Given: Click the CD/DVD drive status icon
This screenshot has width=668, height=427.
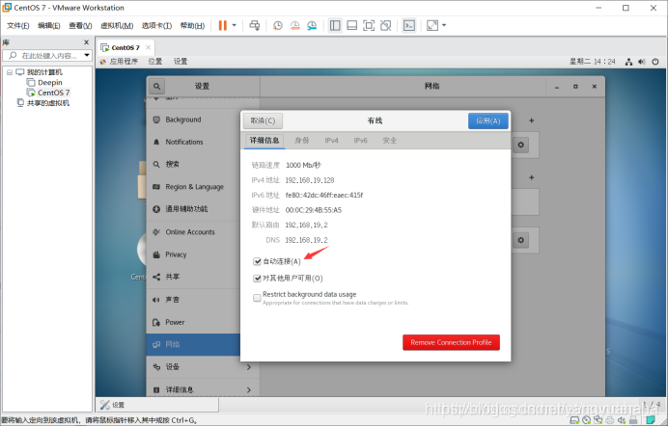Looking at the screenshot, I should click(x=586, y=420).
